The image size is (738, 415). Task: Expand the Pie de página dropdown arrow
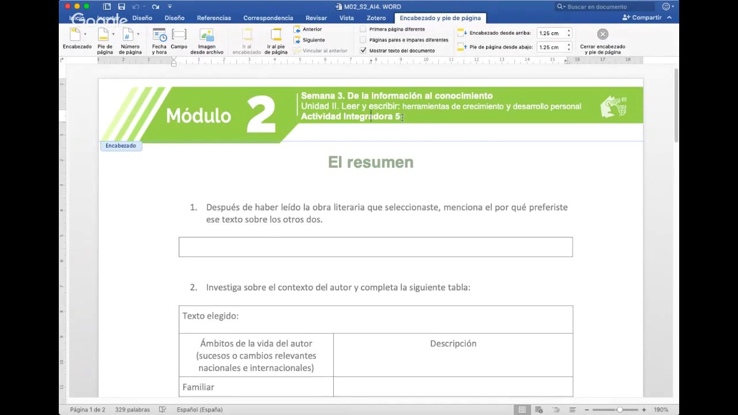click(113, 35)
